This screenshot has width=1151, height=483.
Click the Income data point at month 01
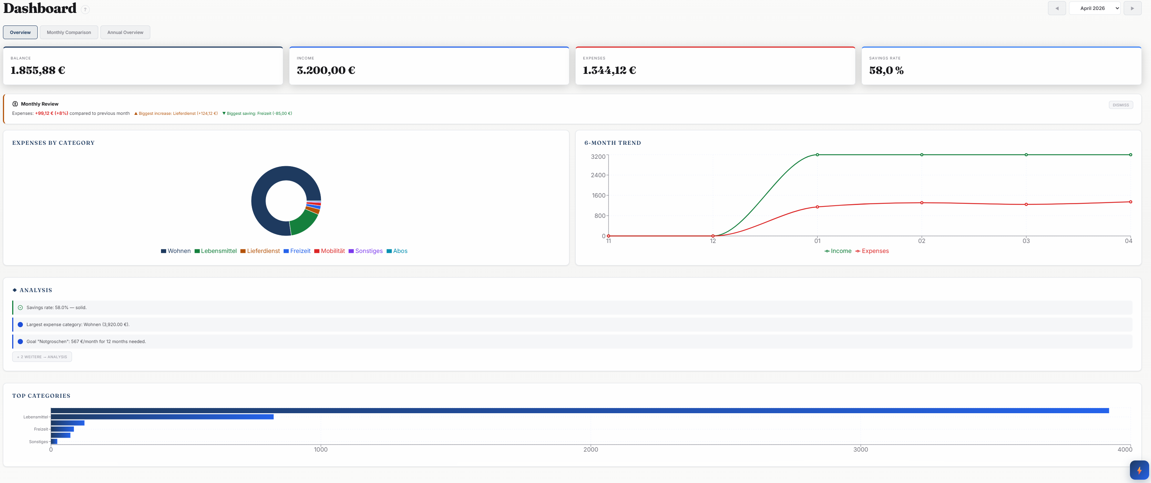[x=817, y=155]
